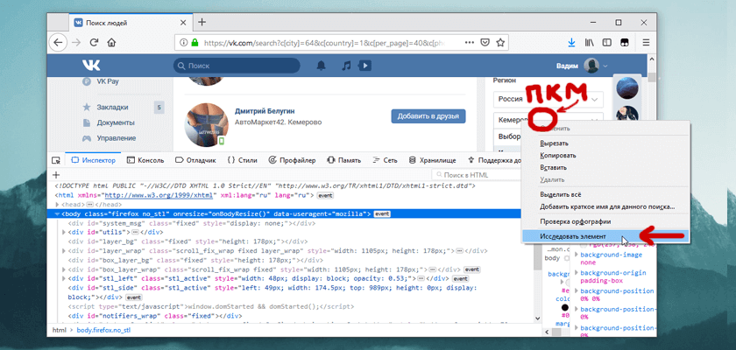
Task: Open the browser home page icon
Action: pyautogui.click(x=111, y=43)
